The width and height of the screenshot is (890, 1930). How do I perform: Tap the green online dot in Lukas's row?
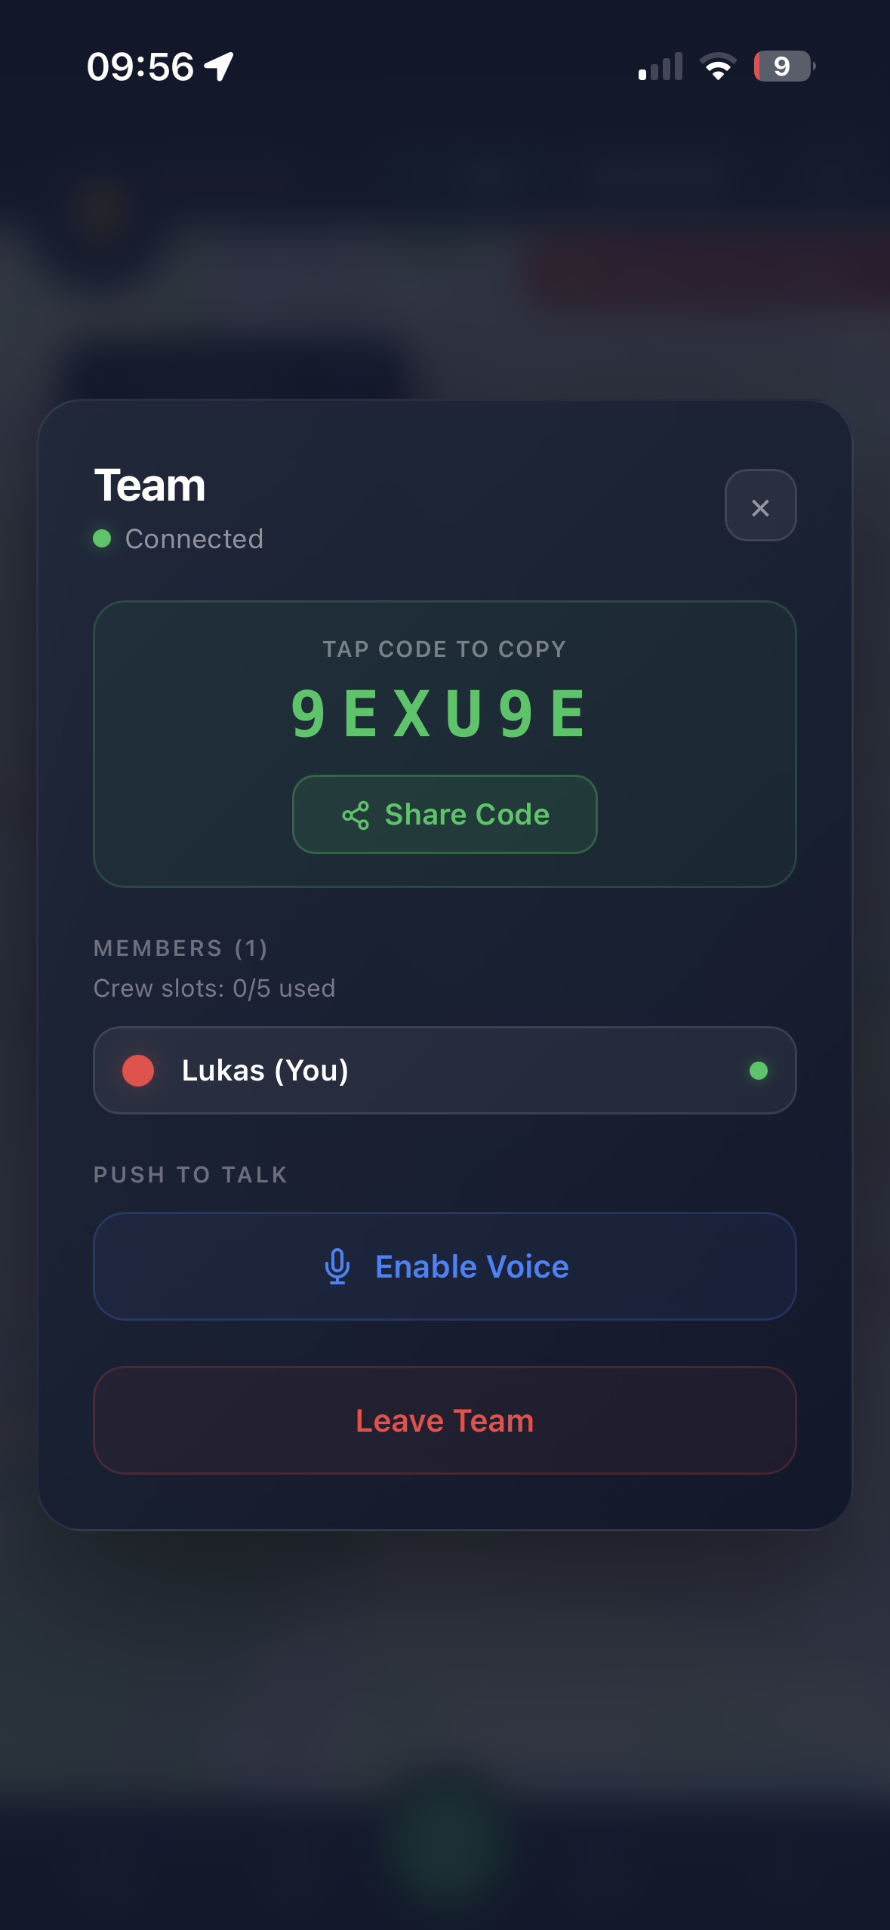click(x=759, y=1071)
